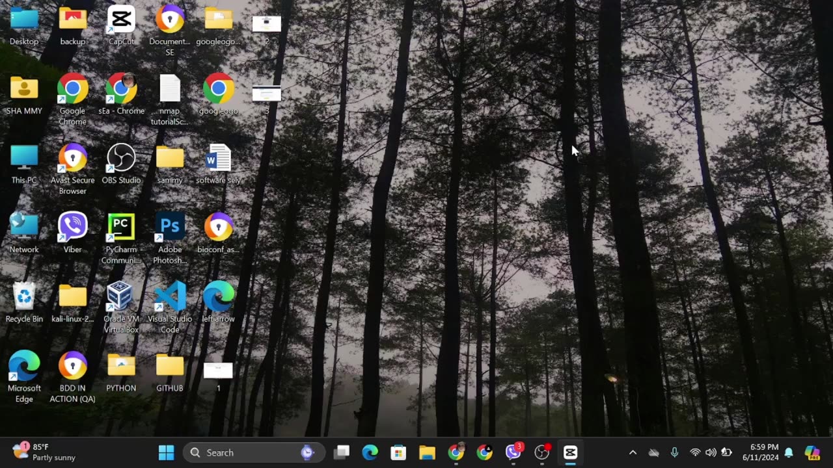Image resolution: width=833 pixels, height=468 pixels.
Task: Open Task View from the taskbar
Action: [342, 452]
